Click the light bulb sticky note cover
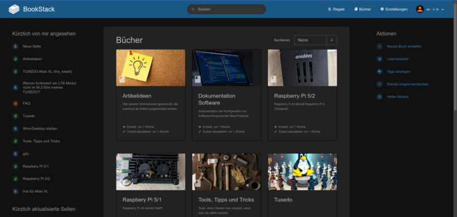The height and width of the screenshot is (217, 457). (150, 67)
